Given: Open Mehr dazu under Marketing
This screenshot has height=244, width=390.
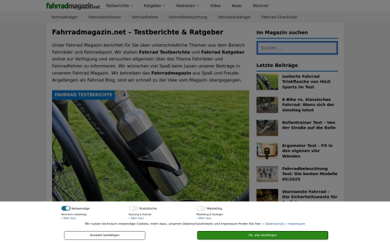Looking at the screenshot, I should click(x=204, y=218).
